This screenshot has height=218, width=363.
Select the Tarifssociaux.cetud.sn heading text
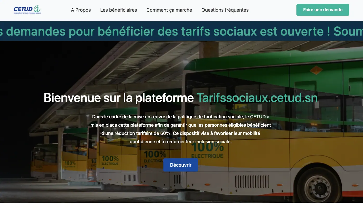point(257,98)
